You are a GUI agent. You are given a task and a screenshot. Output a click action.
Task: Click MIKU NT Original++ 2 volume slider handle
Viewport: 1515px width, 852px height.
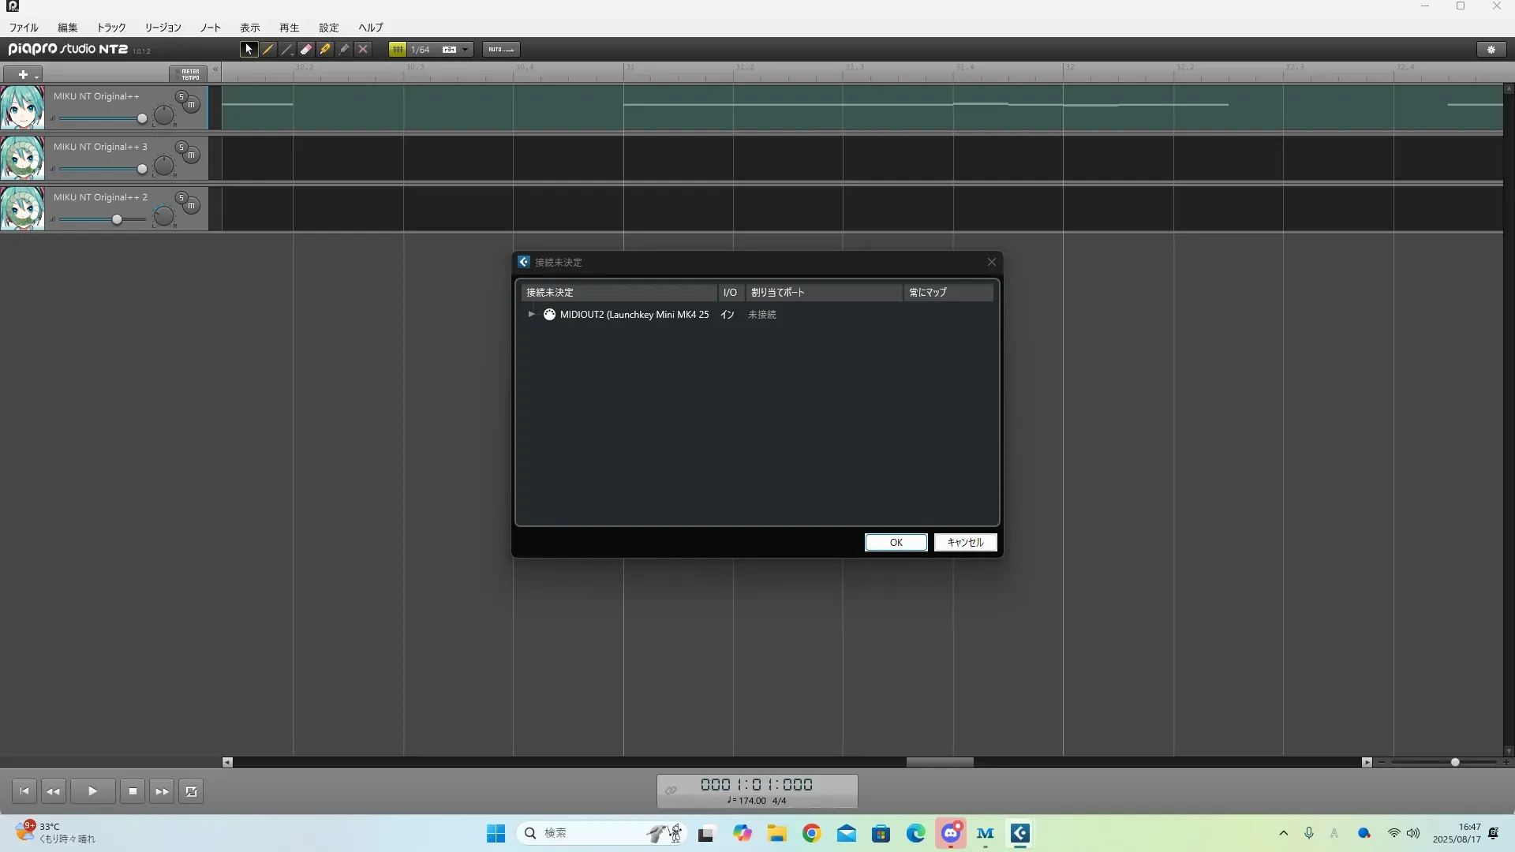click(117, 219)
